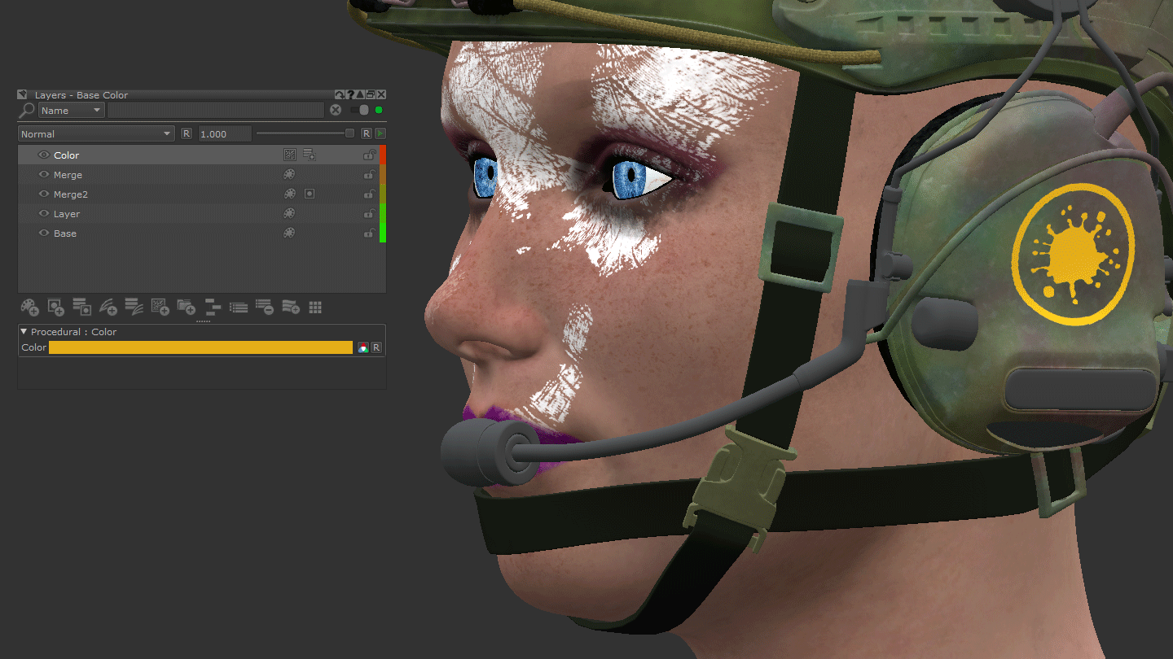1173x659 pixels.
Task: Collapse the Procedural : Color section
Action: coord(24,332)
